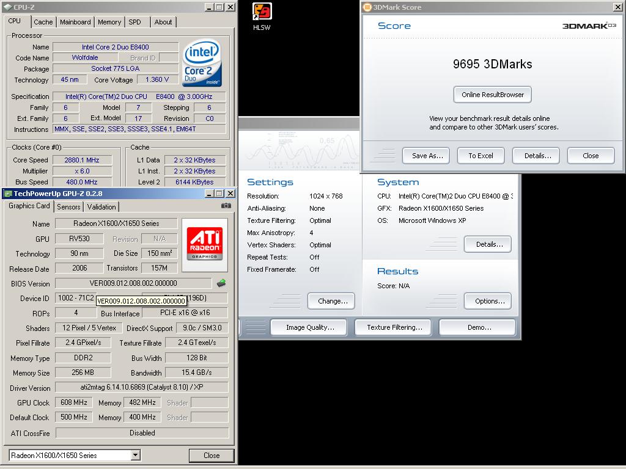626x469 pixels.
Task: Click the GPU-Z screenshot camera icon
Action: 226,206
